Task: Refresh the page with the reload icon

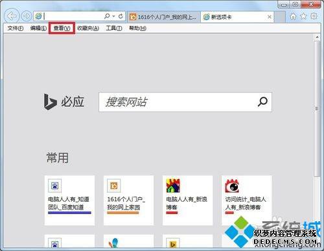Action: tap(121, 16)
